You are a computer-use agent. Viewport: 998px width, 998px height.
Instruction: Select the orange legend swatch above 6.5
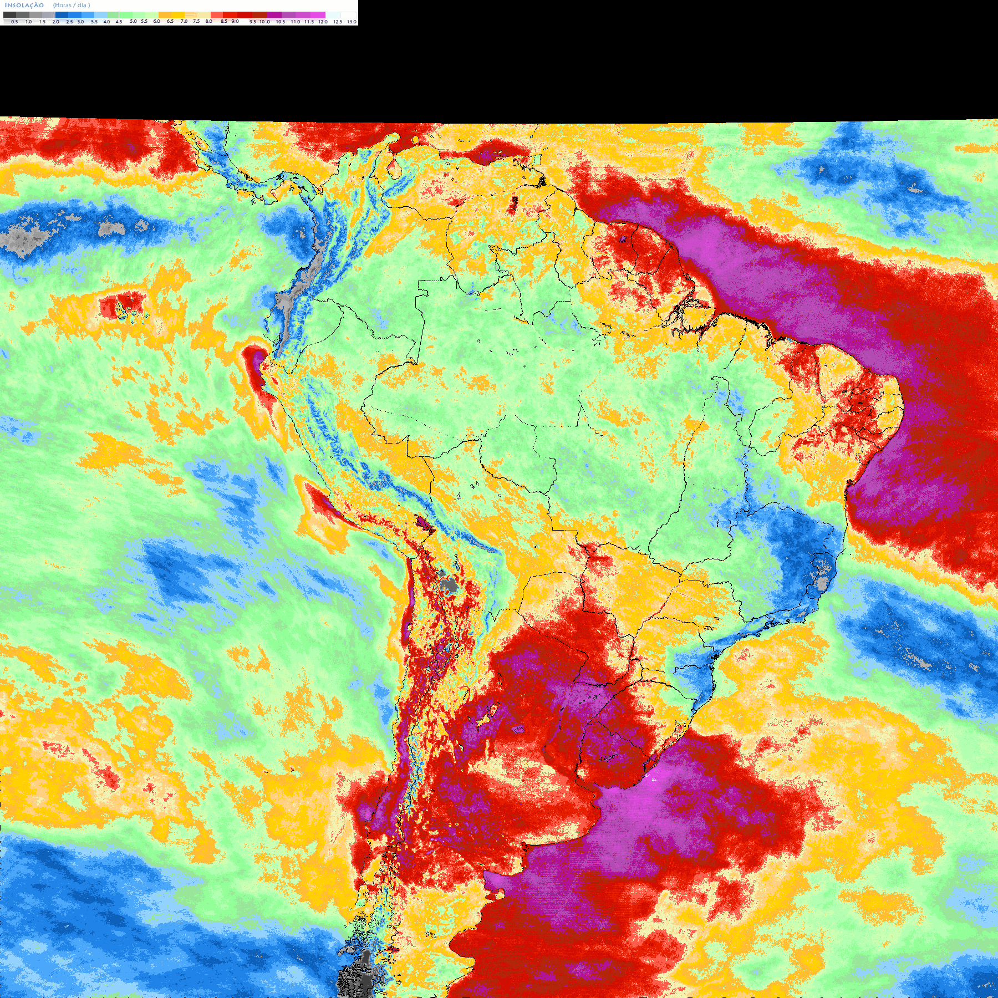pos(165,15)
